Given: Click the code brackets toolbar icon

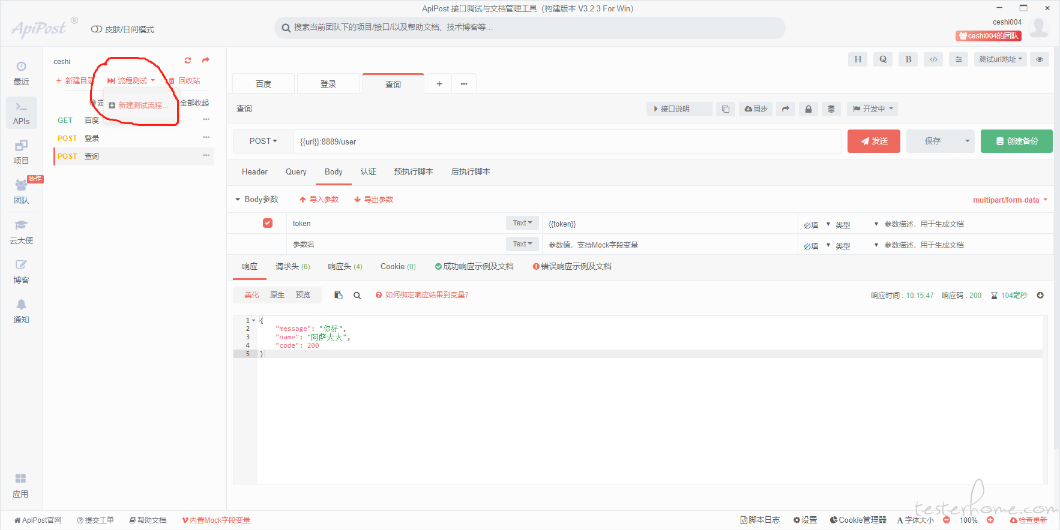Looking at the screenshot, I should 933,59.
